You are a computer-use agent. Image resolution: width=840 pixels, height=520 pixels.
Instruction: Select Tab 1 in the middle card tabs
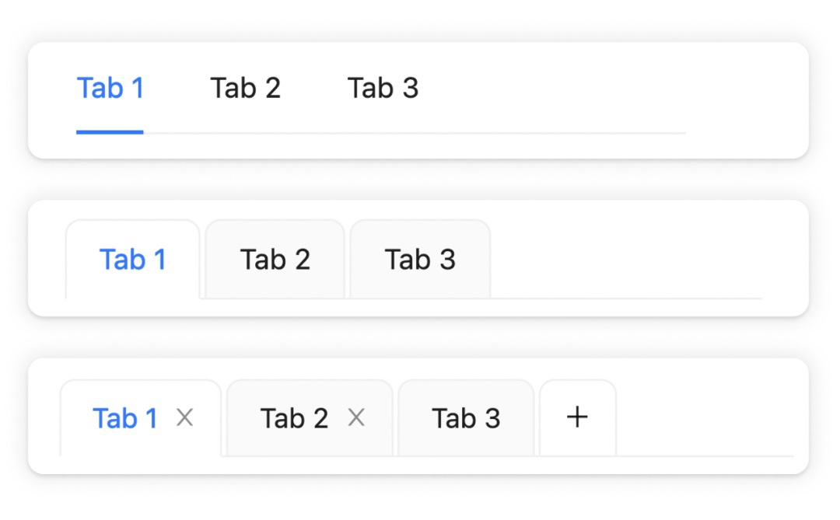click(133, 260)
